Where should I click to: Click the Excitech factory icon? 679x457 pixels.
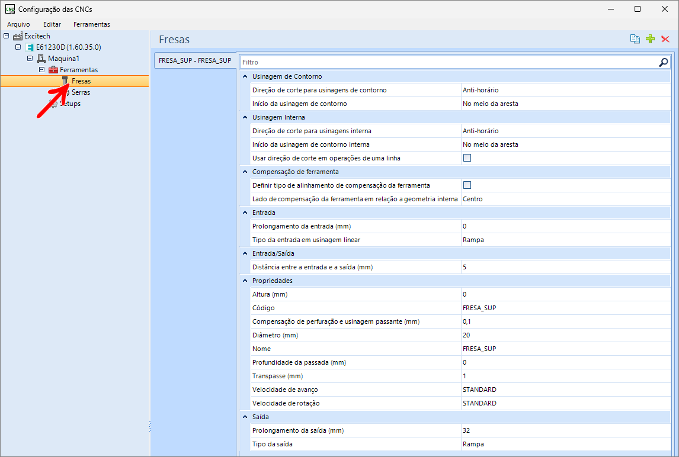[x=18, y=36]
